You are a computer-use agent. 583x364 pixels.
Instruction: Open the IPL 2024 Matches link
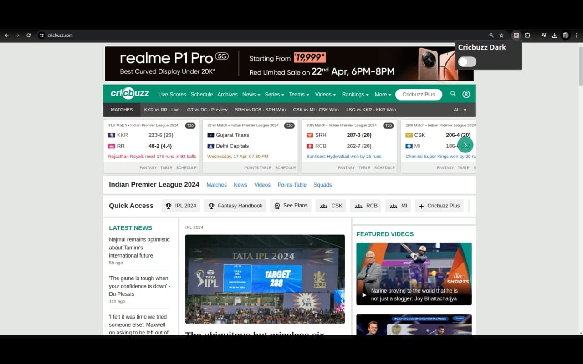pos(216,185)
